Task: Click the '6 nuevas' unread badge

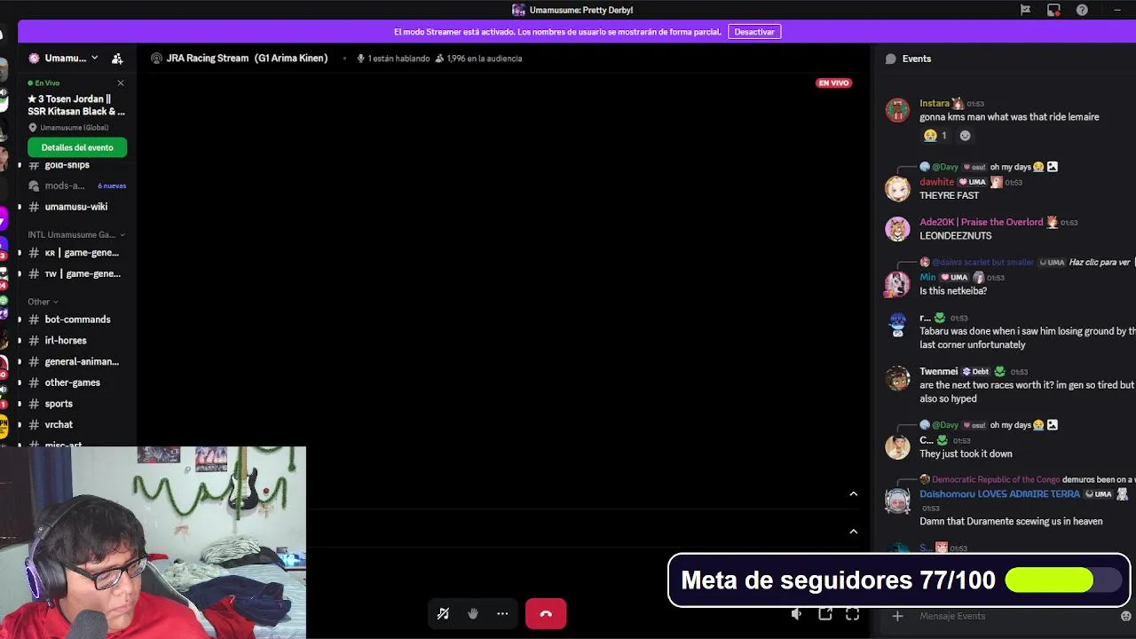Action: tap(112, 186)
